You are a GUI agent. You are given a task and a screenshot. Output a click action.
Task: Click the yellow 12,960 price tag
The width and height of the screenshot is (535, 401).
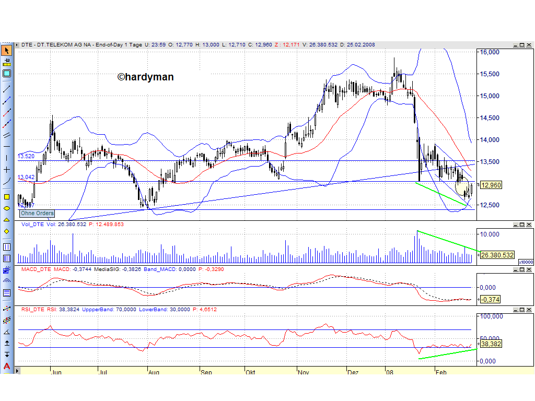coord(490,185)
